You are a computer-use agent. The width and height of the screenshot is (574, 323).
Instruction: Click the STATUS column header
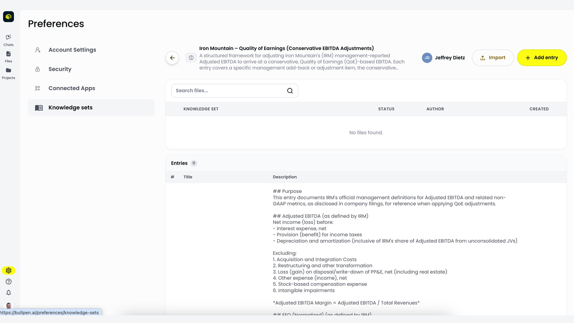point(386,109)
